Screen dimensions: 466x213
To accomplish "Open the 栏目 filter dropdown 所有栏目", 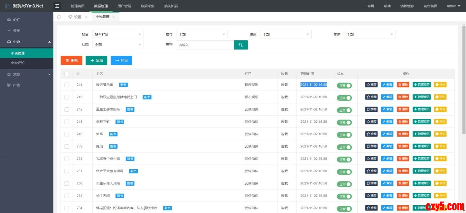I will point(118,34).
